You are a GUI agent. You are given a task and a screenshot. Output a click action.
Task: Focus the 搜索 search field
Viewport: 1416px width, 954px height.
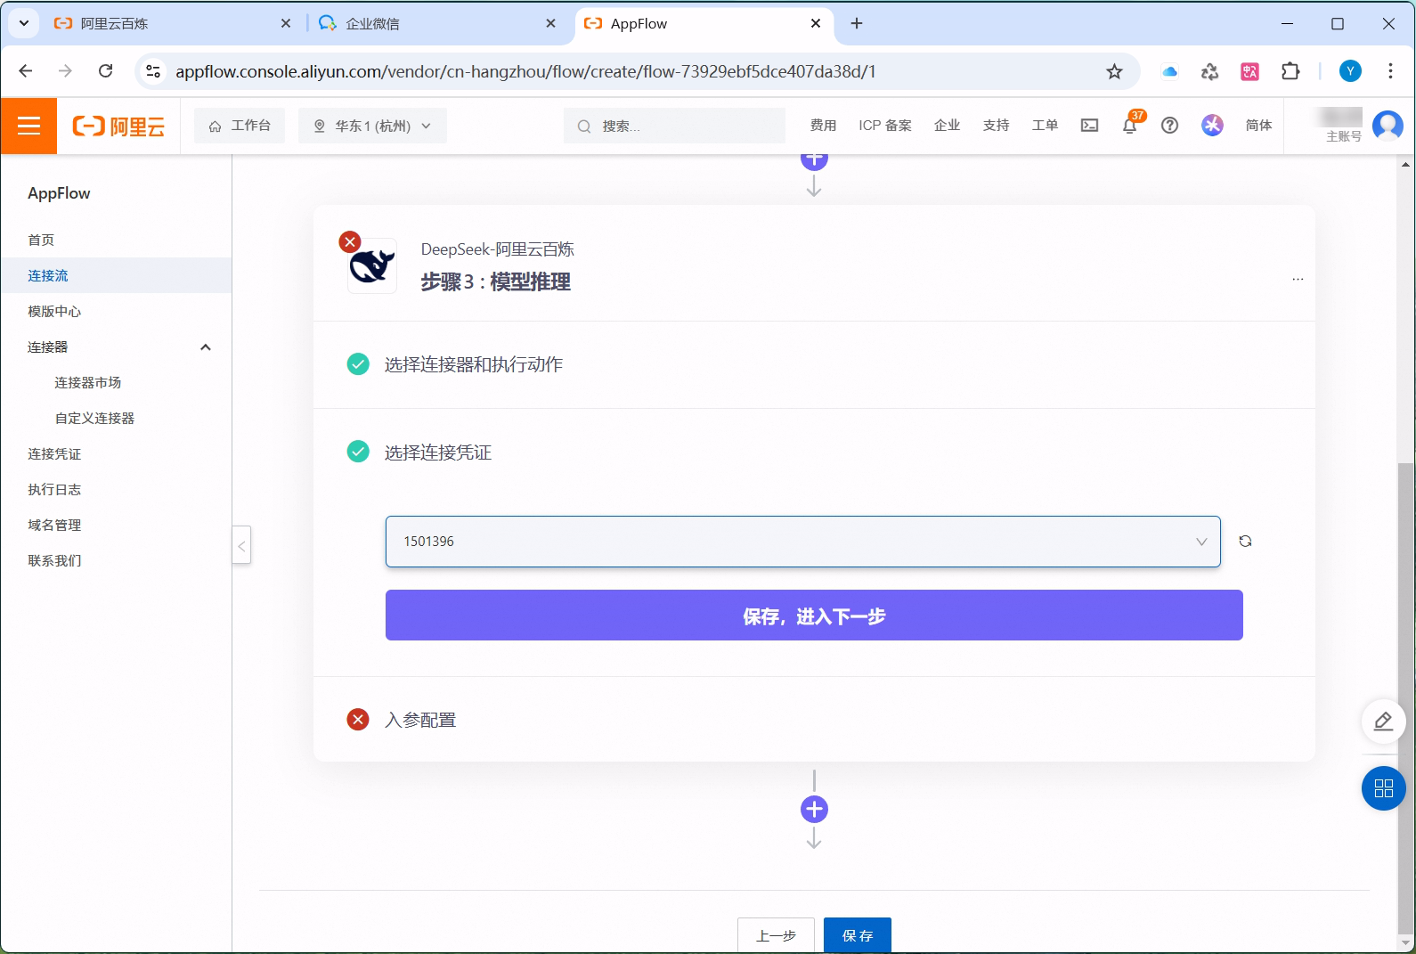pos(674,126)
